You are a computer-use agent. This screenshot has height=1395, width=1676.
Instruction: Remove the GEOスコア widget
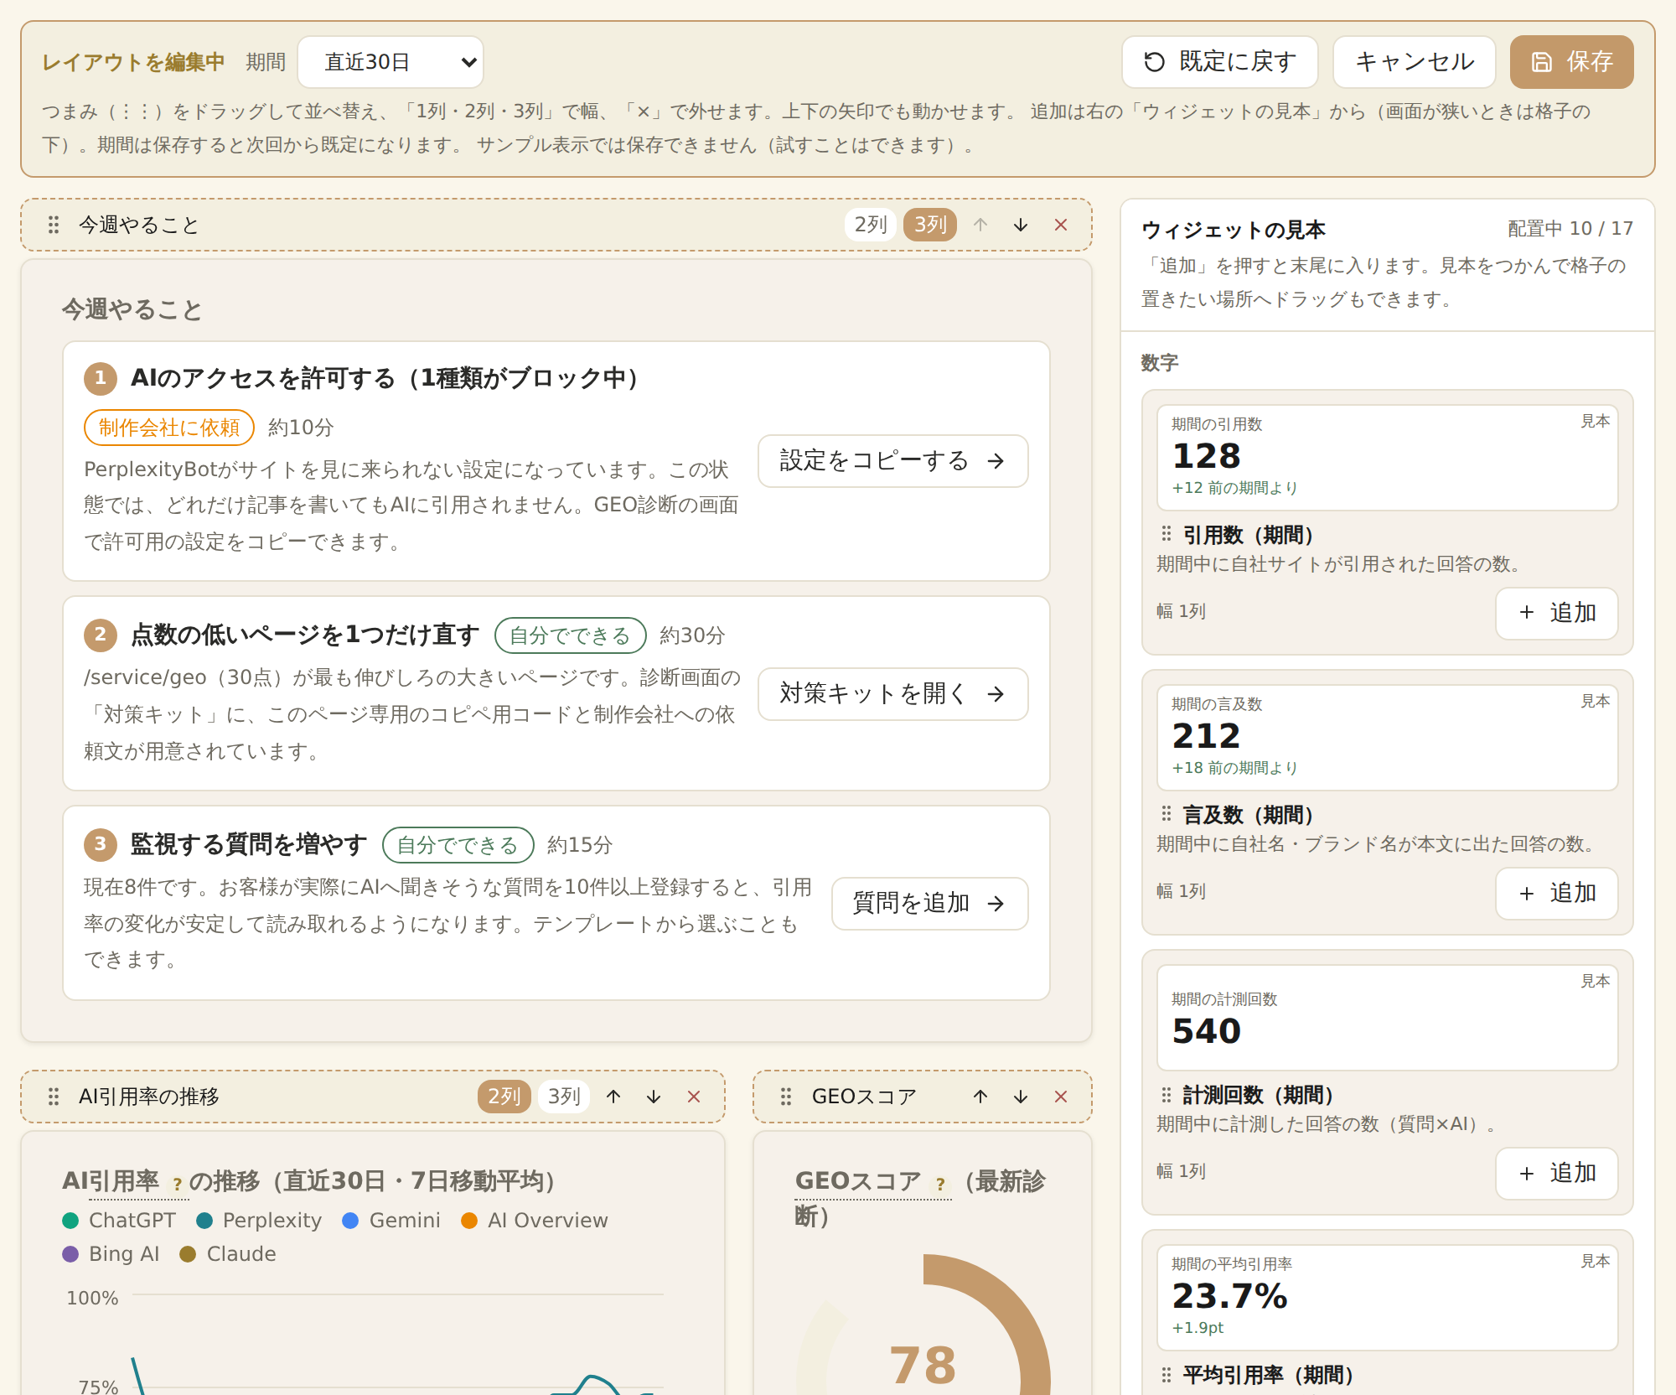(x=1061, y=1097)
